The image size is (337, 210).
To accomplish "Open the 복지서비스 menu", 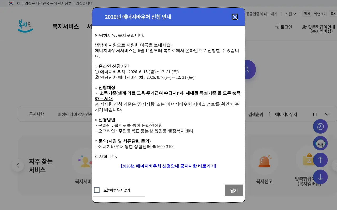I will pyautogui.click(x=66, y=27).
